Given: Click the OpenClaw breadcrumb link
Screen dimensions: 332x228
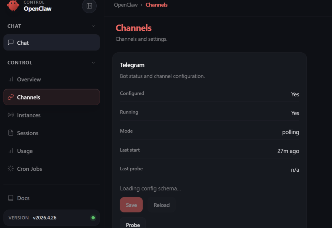Looking at the screenshot, I should point(126,5).
